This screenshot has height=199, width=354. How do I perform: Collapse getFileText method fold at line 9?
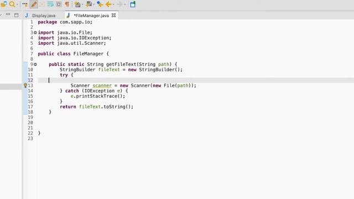tap(35, 64)
